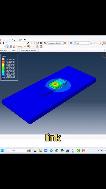
Task: Click the double overlapping circles icon
Action: click(19, 46)
